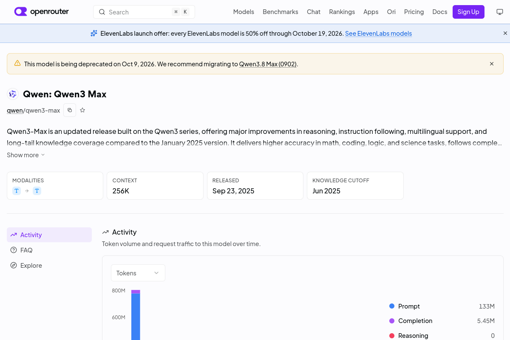Click the 256K context value
Image resolution: width=510 pixels, height=340 pixels.
(121, 191)
